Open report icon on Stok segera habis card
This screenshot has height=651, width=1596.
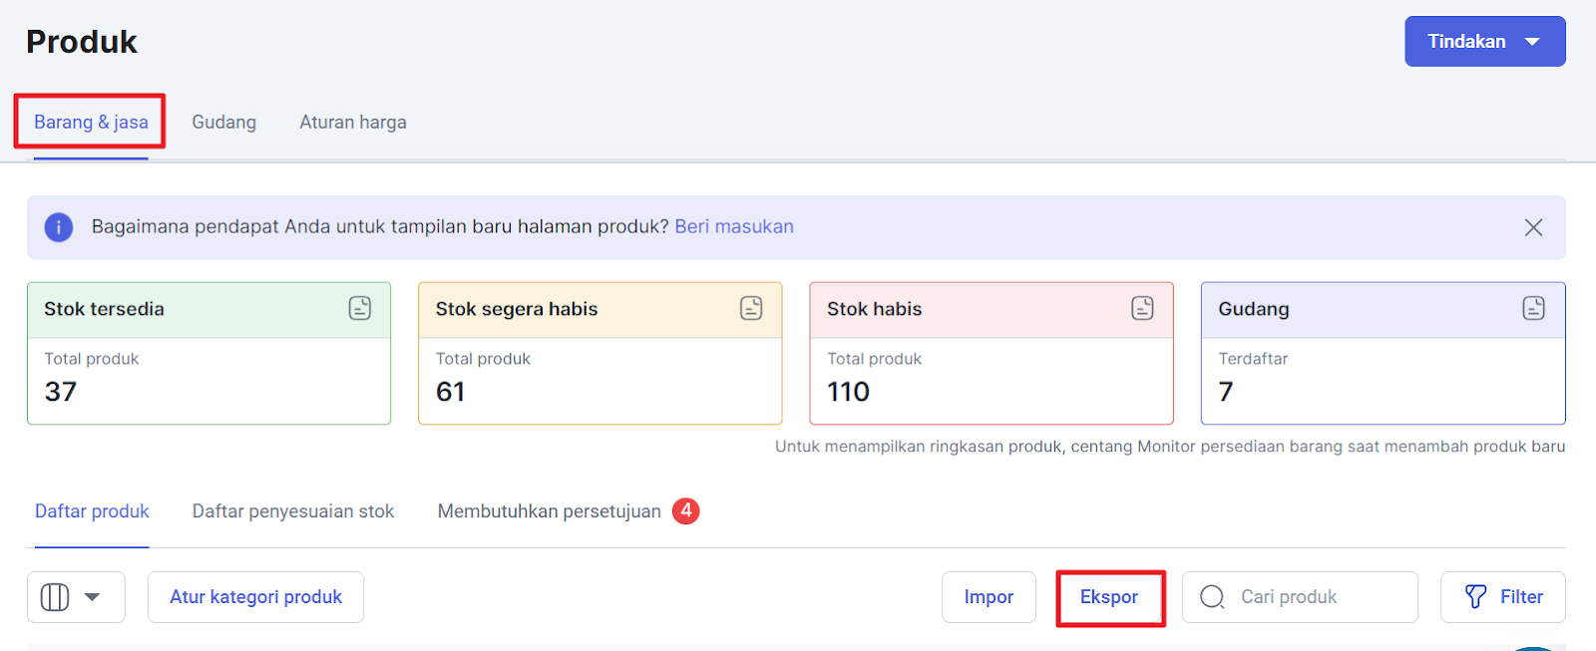click(751, 308)
